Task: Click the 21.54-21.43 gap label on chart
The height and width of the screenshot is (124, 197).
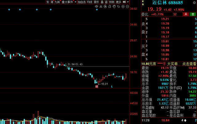Action: pyautogui.click(x=75, y=64)
